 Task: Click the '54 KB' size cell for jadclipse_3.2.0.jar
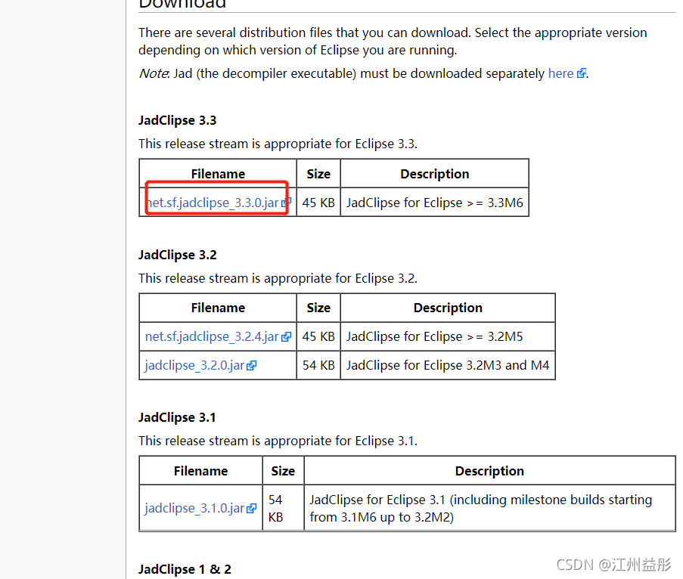318,365
